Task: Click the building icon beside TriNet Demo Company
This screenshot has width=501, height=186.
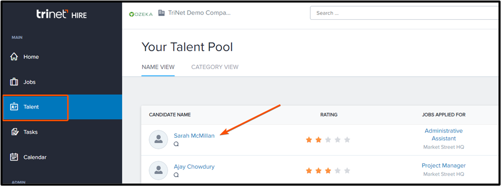Action: [x=162, y=13]
